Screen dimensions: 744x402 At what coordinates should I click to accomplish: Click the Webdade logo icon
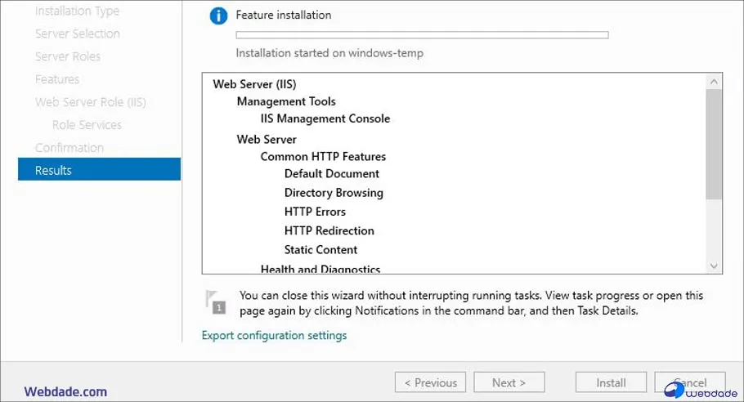(675, 391)
